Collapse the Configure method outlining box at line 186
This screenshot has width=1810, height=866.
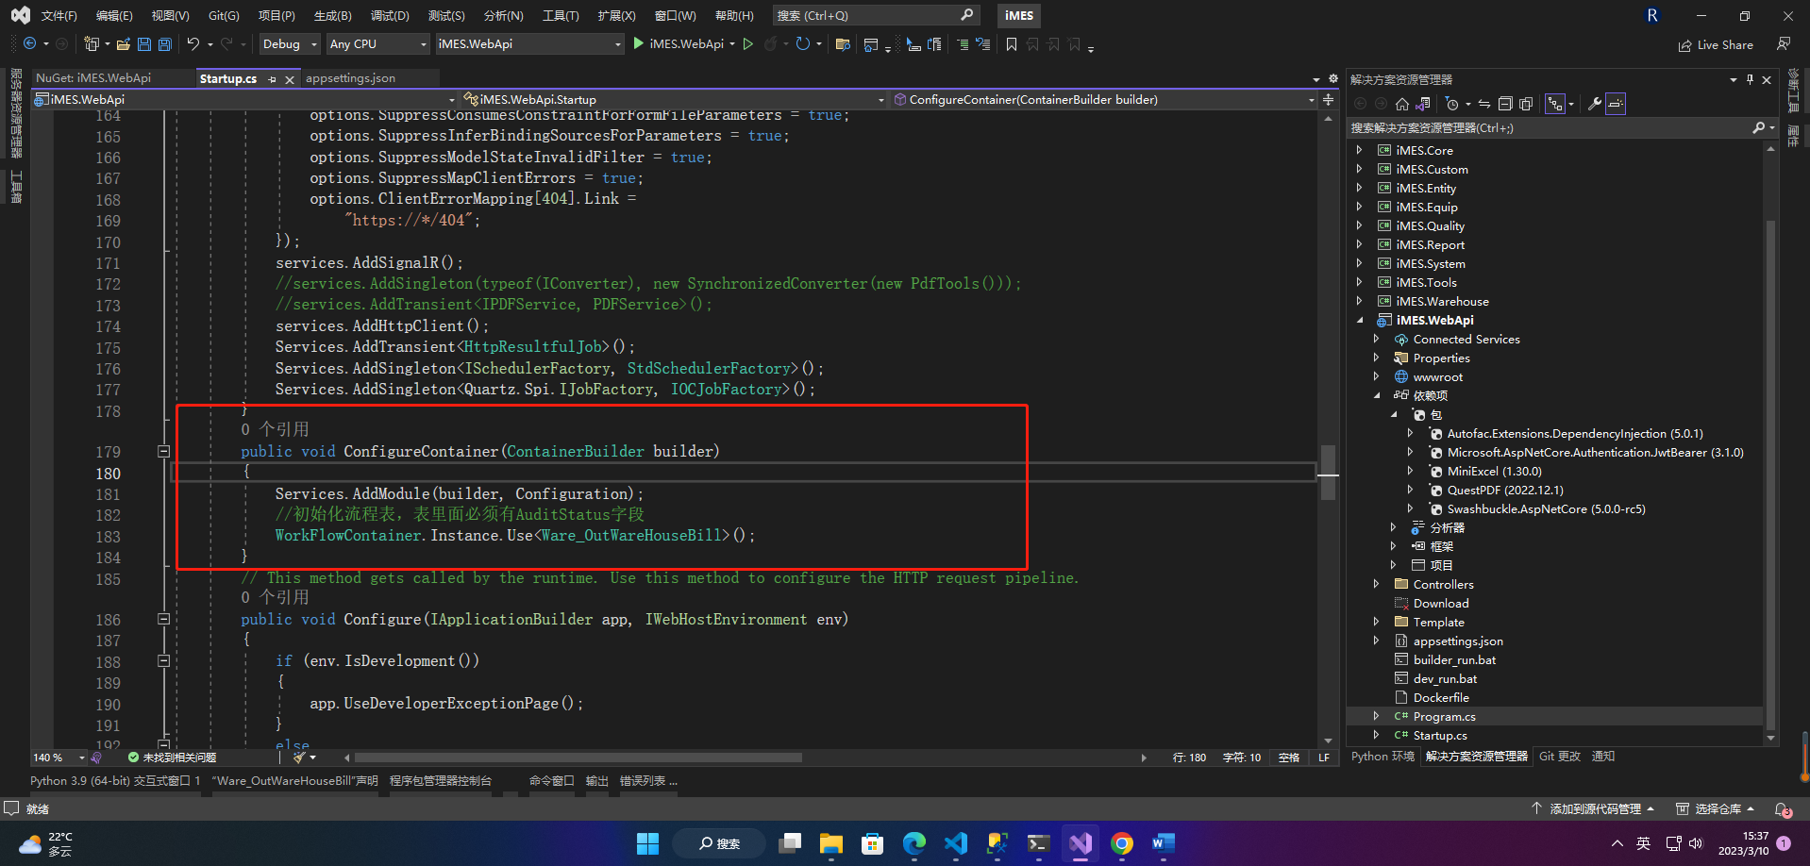point(163,619)
